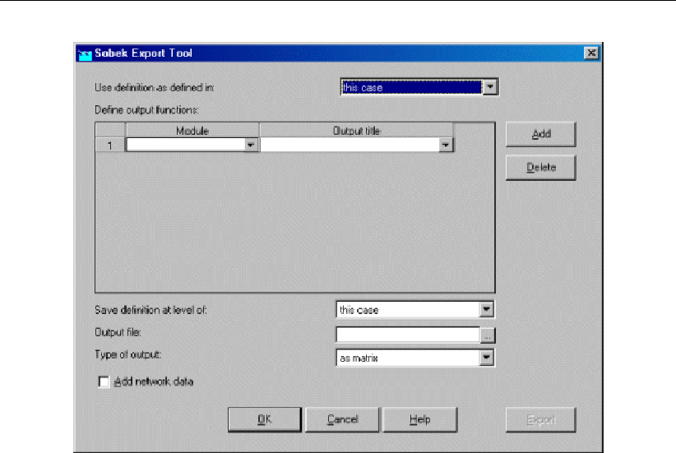Click the 'Type of output:' label
The image size is (676, 453).
click(x=128, y=354)
